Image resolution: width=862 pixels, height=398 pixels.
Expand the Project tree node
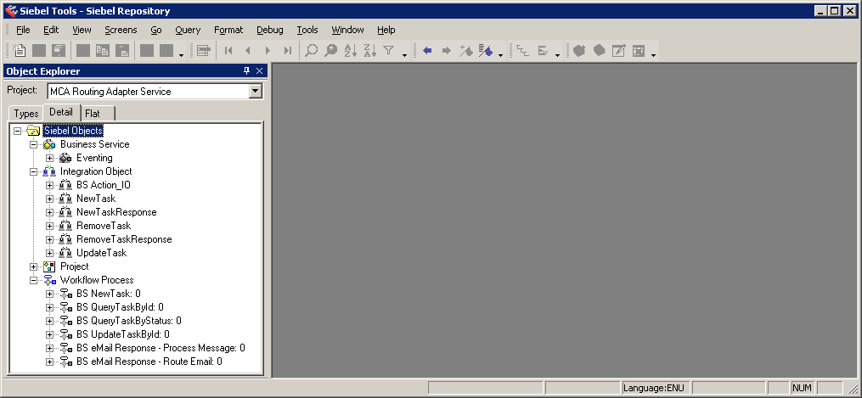coord(33,266)
